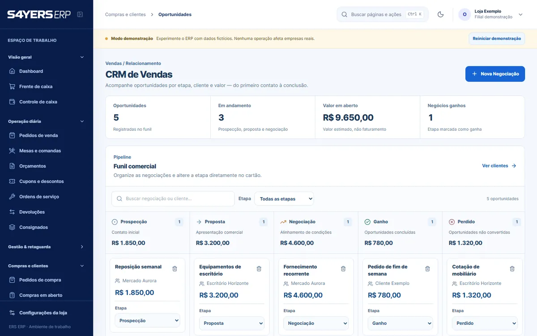
Task: Collapse the Visão geral section
Action: point(47,57)
